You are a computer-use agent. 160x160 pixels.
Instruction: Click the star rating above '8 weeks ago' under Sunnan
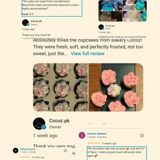tap(94, 143)
